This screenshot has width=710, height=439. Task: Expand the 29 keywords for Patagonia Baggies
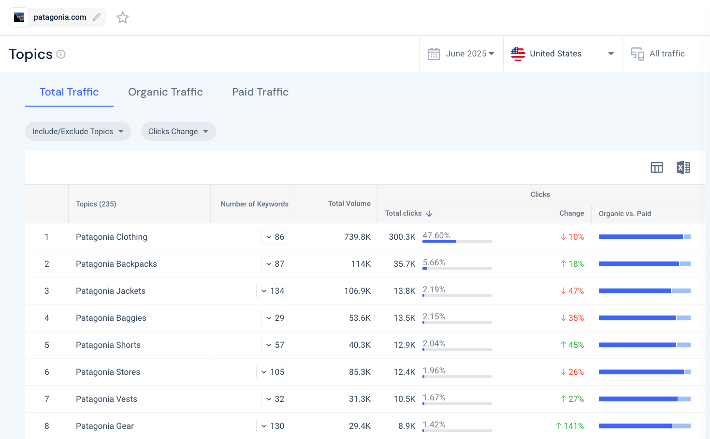click(x=274, y=318)
